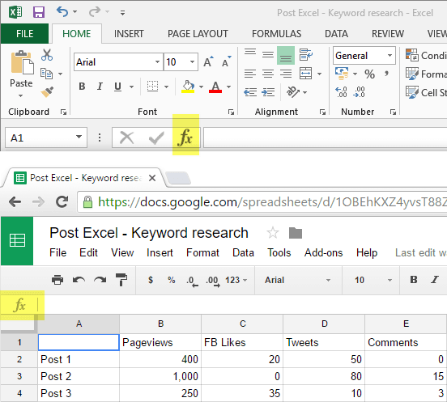Click the Excel Save icon
Screen dimensions: 447x402
39,12
